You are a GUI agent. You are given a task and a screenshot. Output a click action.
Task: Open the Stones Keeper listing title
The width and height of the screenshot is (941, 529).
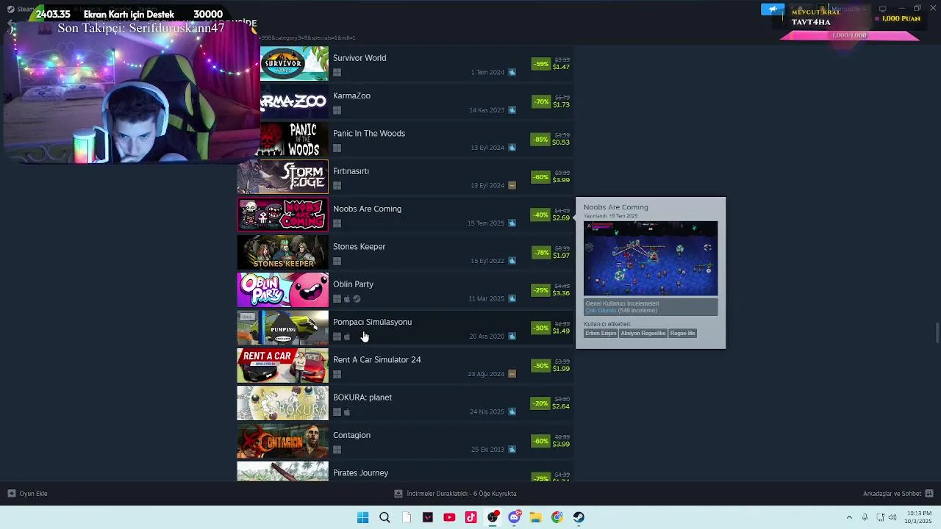pyautogui.click(x=359, y=246)
